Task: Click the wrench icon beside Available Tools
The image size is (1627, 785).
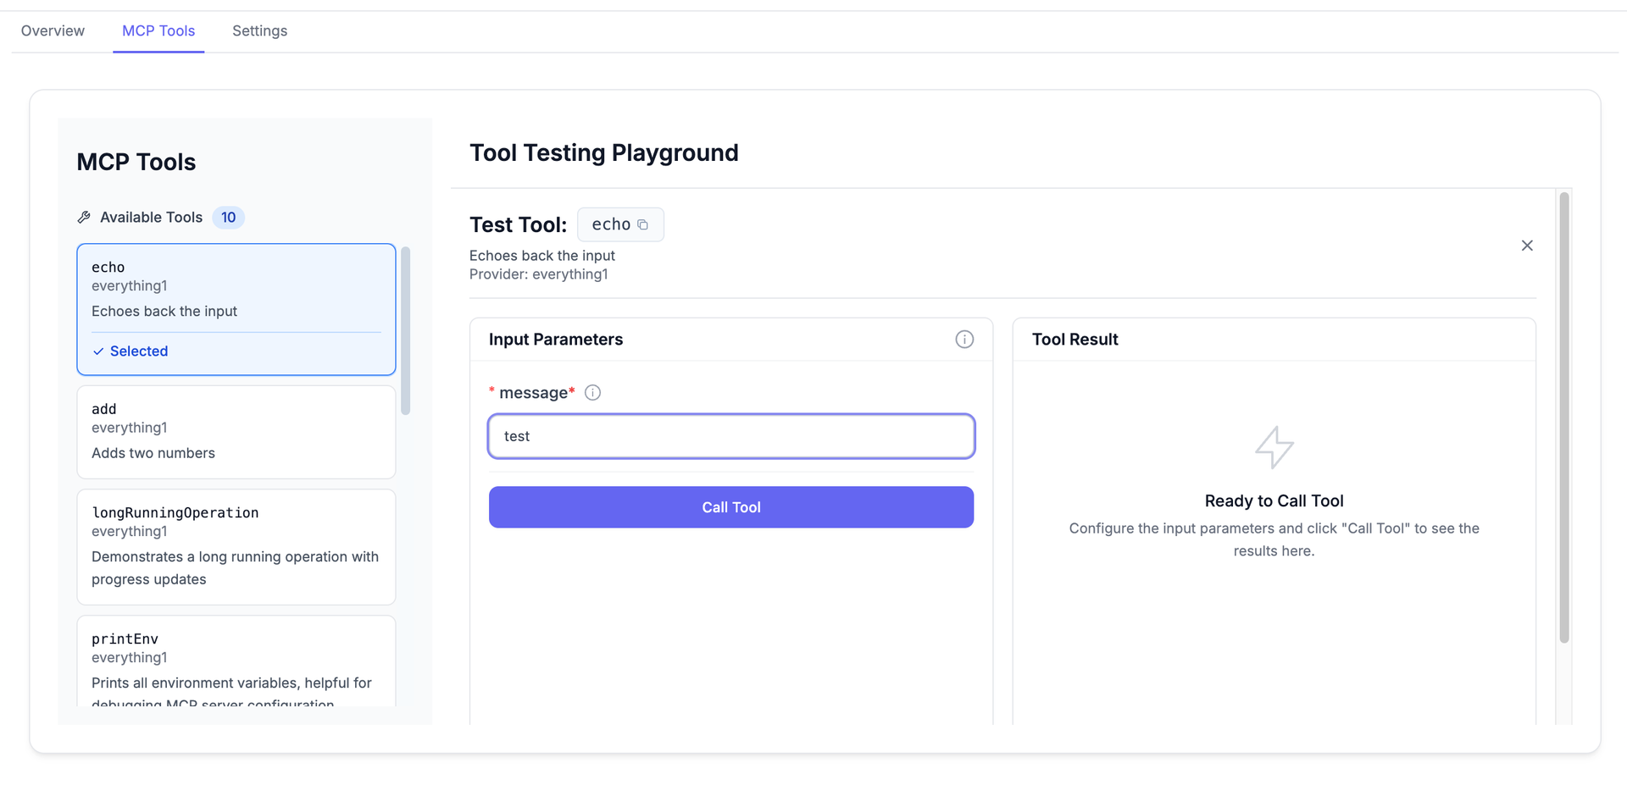Action: pos(84,218)
